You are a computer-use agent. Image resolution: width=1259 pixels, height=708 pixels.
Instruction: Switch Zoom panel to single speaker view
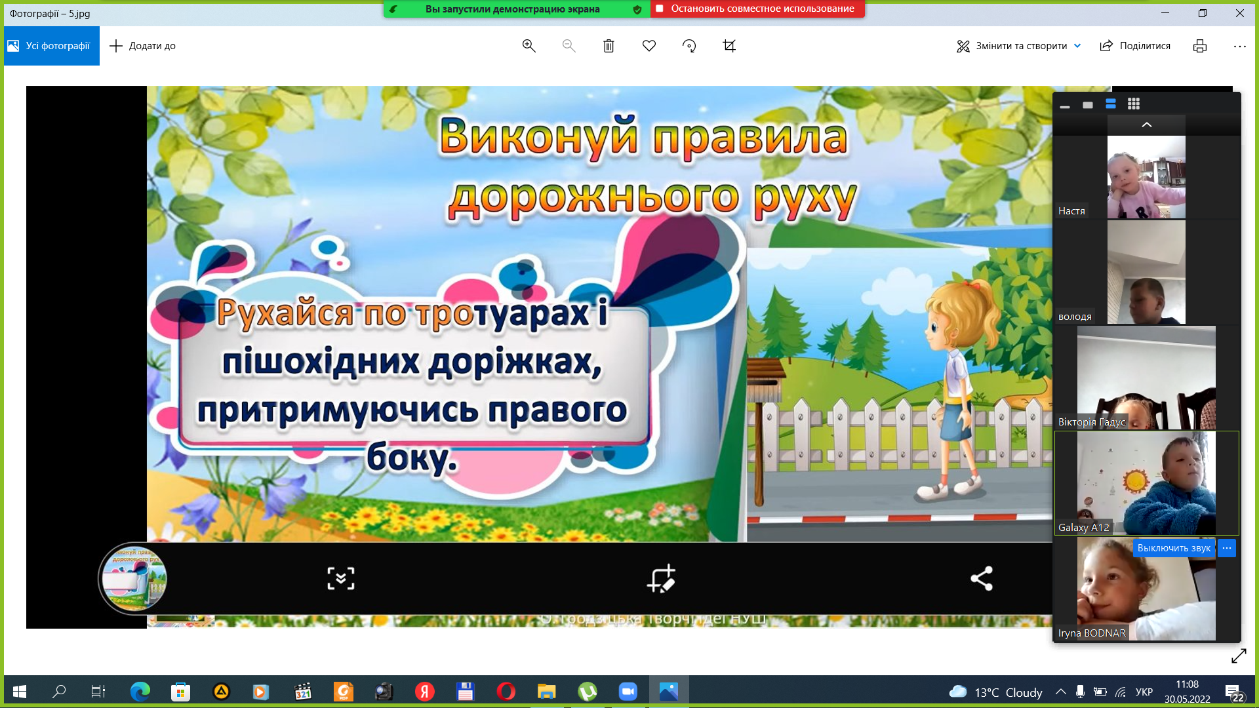tap(1088, 105)
